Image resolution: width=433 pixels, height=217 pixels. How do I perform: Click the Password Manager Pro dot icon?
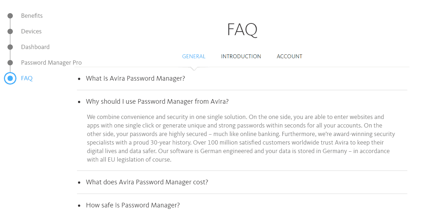(x=10, y=63)
